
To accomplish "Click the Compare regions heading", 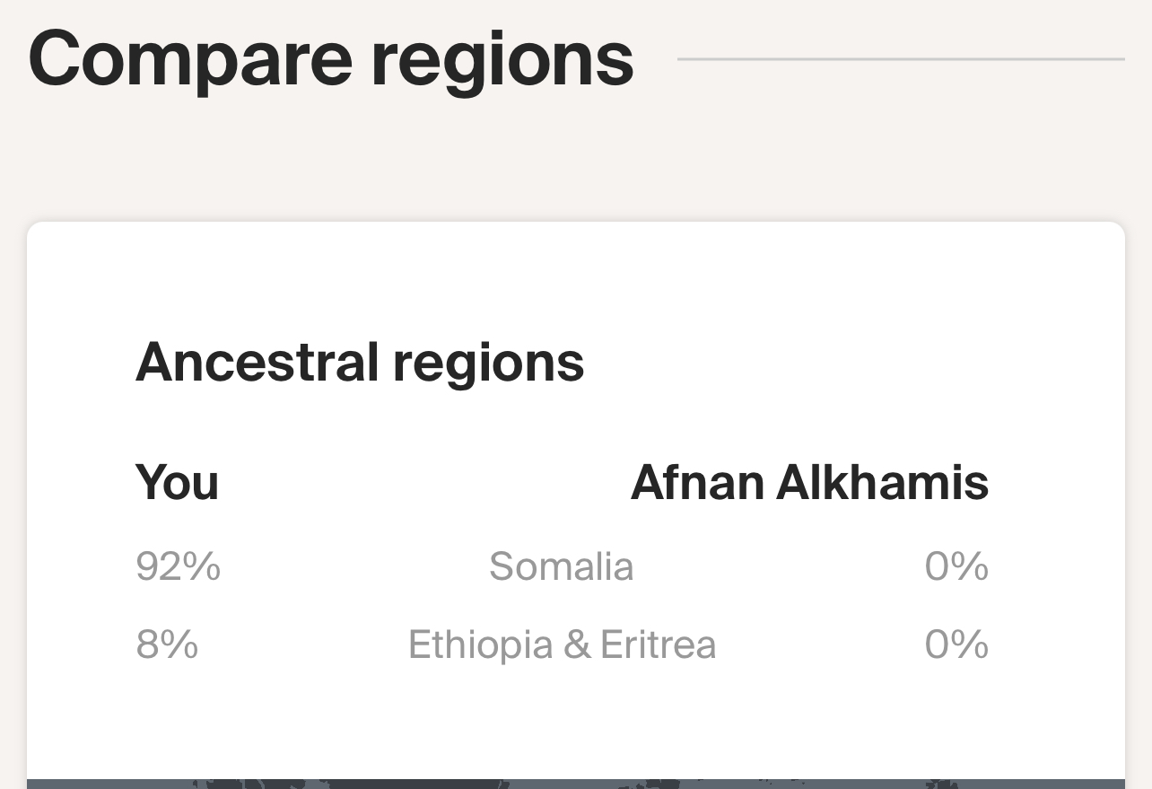I will (331, 59).
